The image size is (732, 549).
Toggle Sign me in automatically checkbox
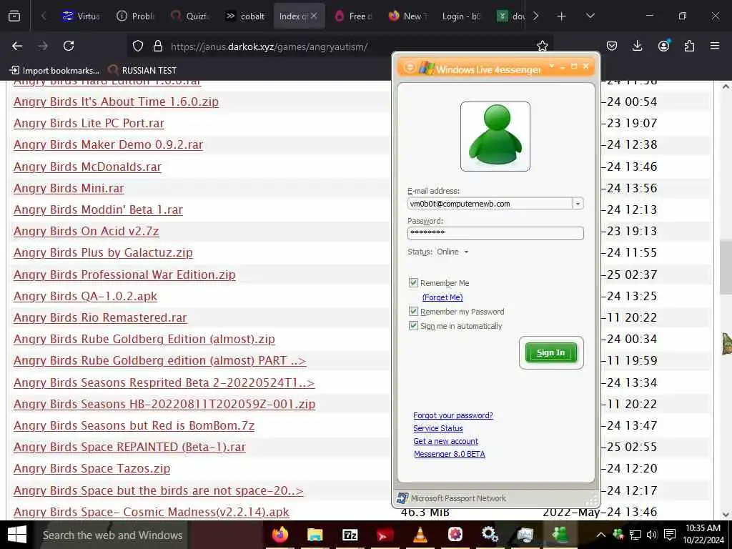point(413,326)
